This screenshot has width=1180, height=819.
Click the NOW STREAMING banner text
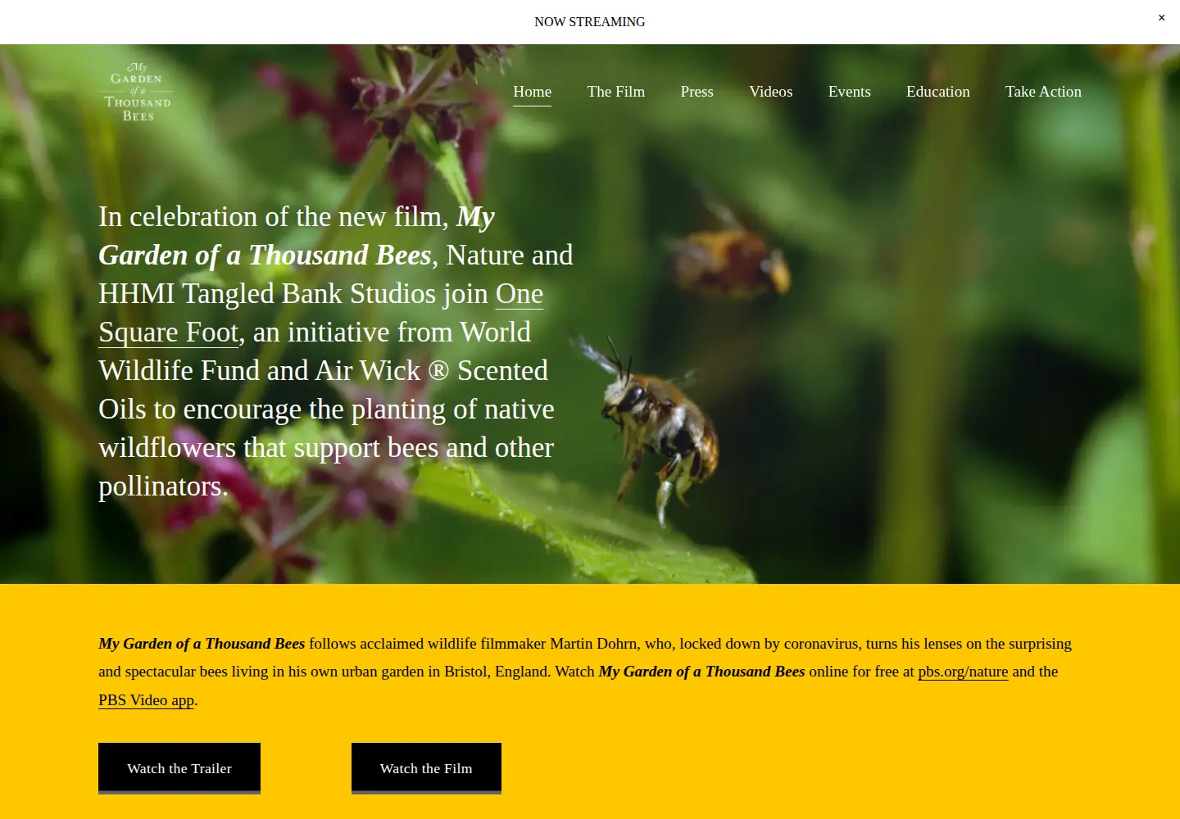590,22
